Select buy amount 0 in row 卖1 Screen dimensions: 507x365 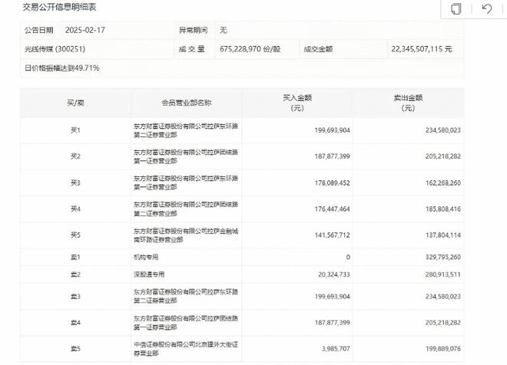click(348, 257)
